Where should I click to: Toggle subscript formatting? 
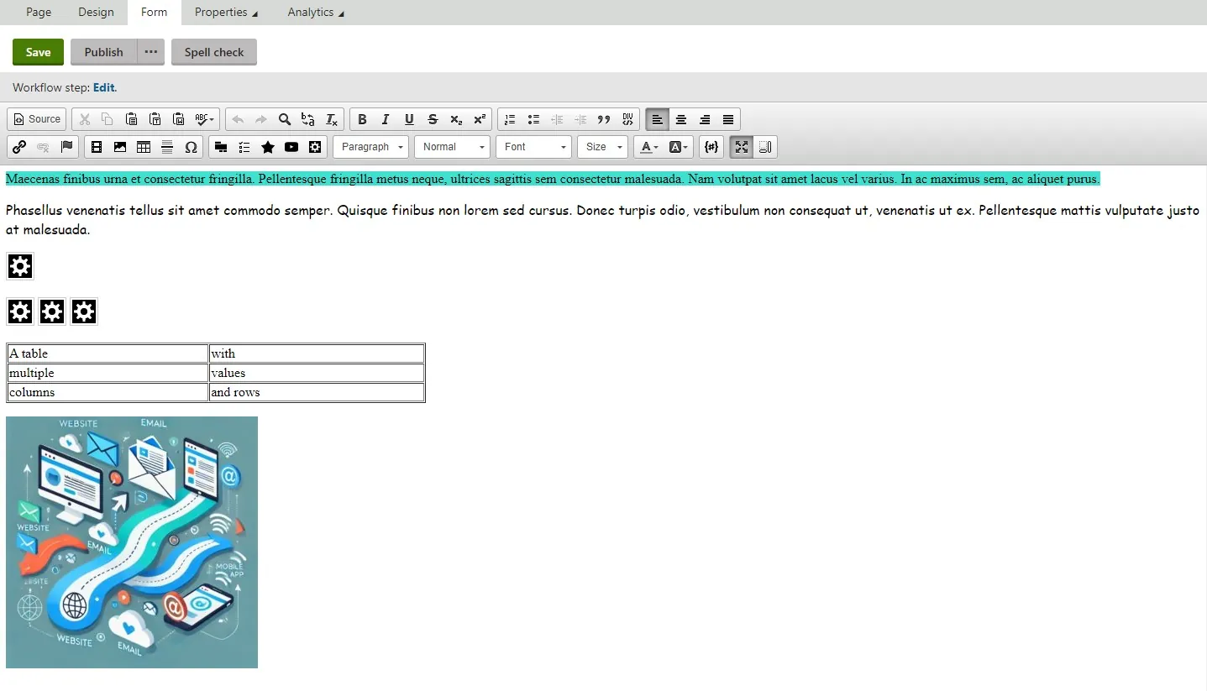coord(456,119)
